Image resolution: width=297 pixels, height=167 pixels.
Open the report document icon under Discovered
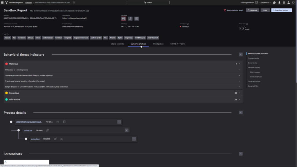[x=136, y=18]
